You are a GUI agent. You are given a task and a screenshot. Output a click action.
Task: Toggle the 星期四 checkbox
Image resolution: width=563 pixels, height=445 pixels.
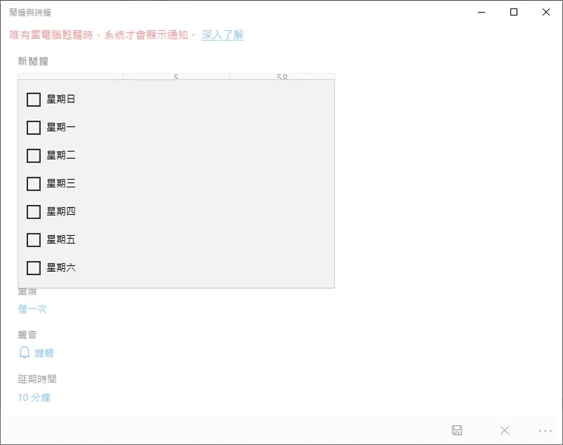tap(34, 211)
